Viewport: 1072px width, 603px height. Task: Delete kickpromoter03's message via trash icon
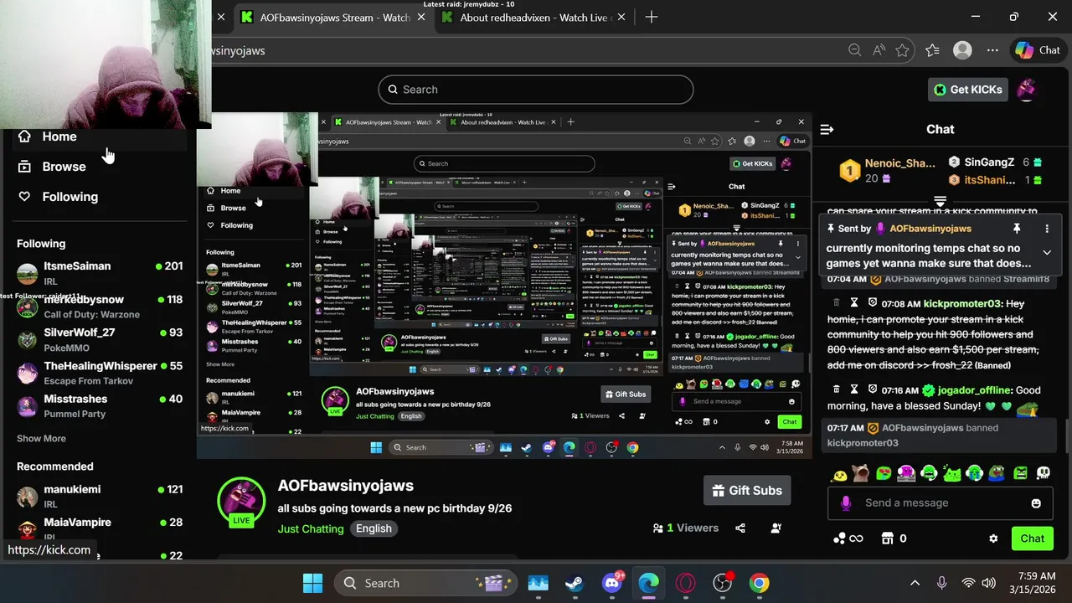click(836, 302)
